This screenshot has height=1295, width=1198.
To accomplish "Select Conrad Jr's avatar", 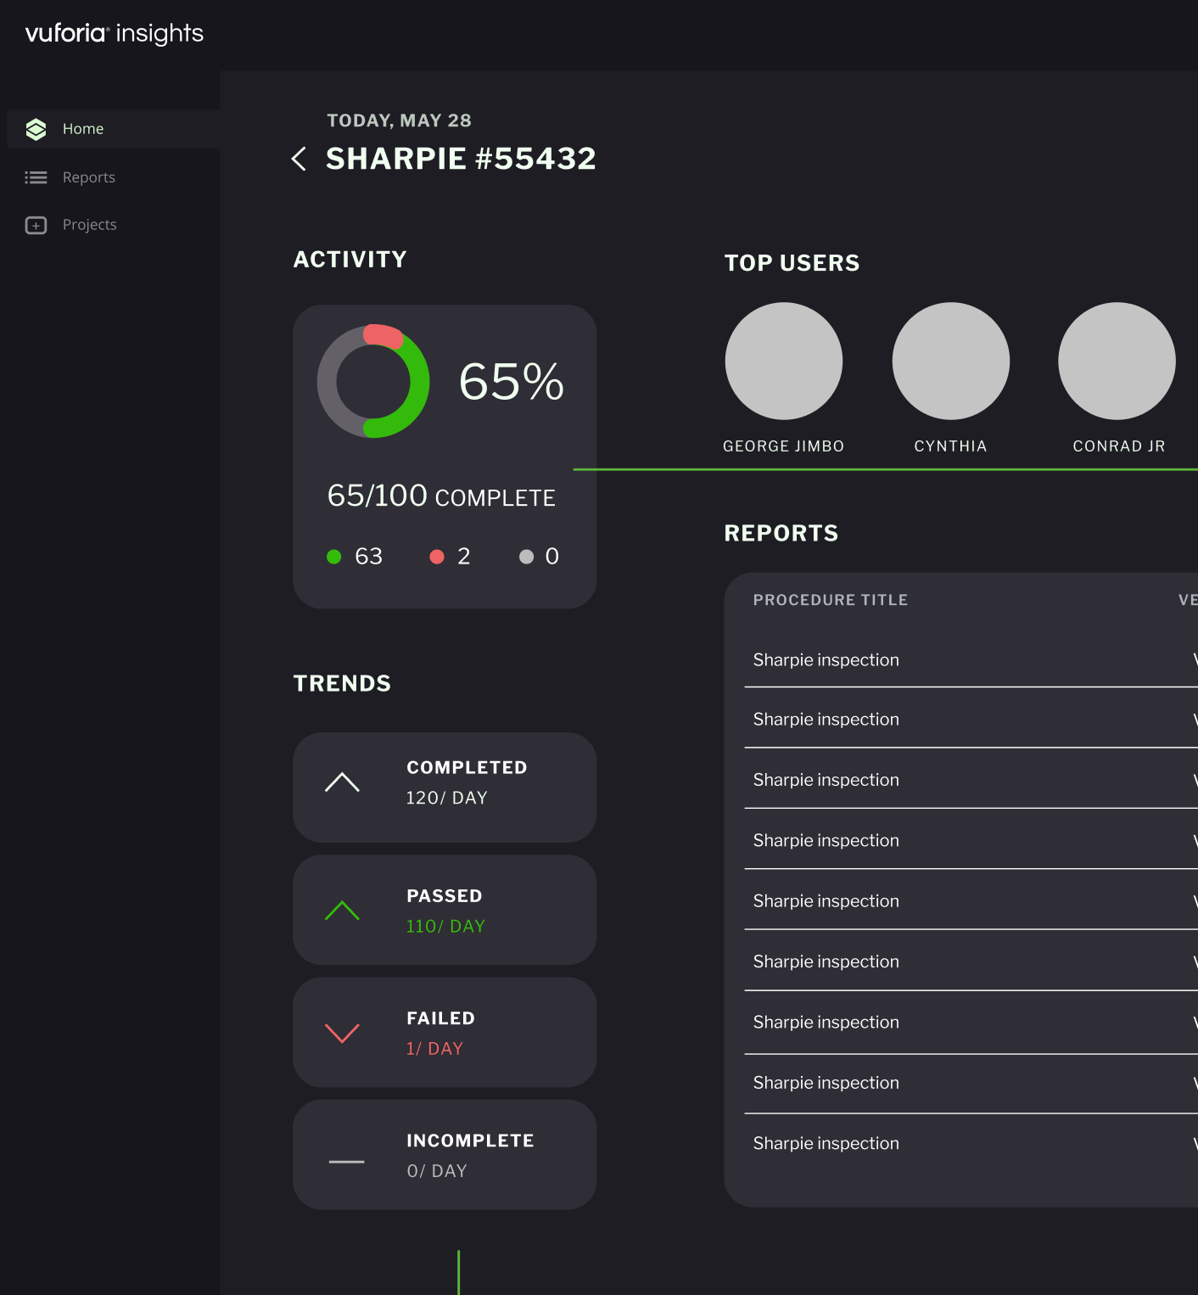I will coord(1117,361).
